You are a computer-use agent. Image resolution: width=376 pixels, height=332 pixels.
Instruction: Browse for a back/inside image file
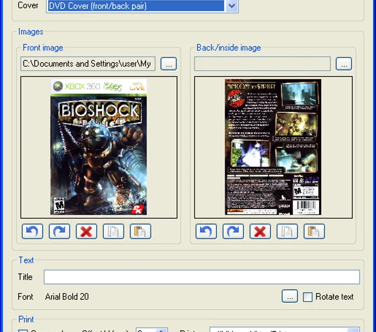[344, 64]
